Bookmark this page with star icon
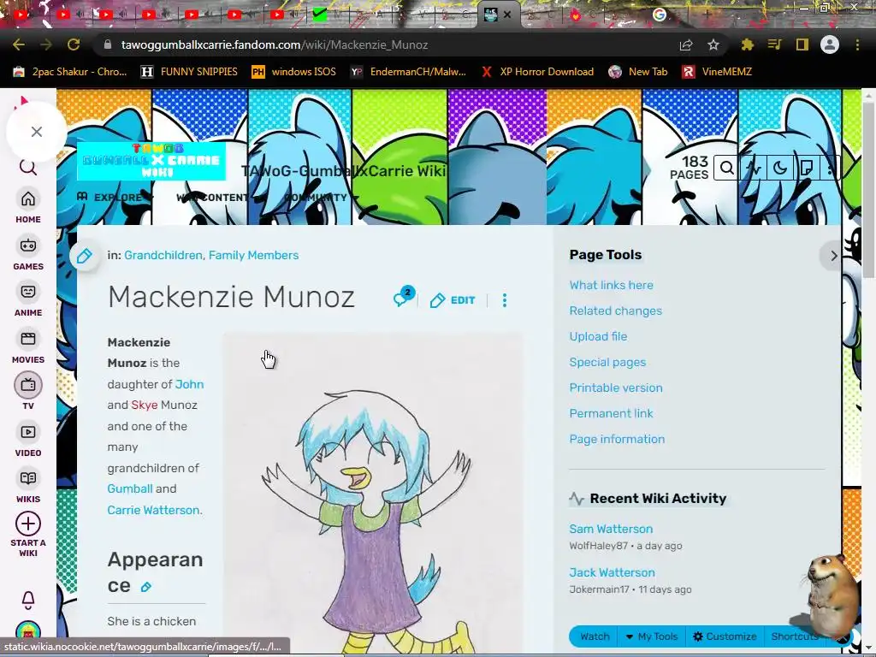 point(713,44)
